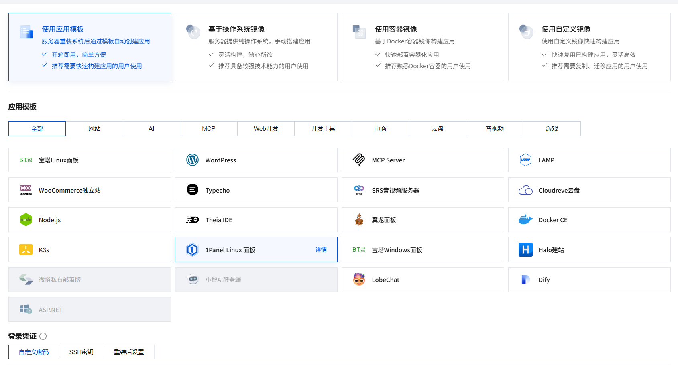Select the 使用容器镜像 creation method
This screenshot has width=678, height=365.
(422, 47)
